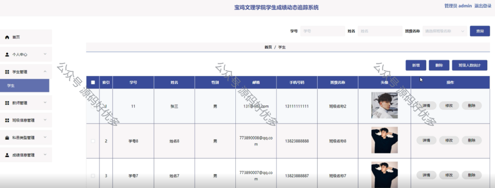Viewport: 495px width, 188px height.
Task: Click 删除 button in 张三 row
Action: (472, 105)
